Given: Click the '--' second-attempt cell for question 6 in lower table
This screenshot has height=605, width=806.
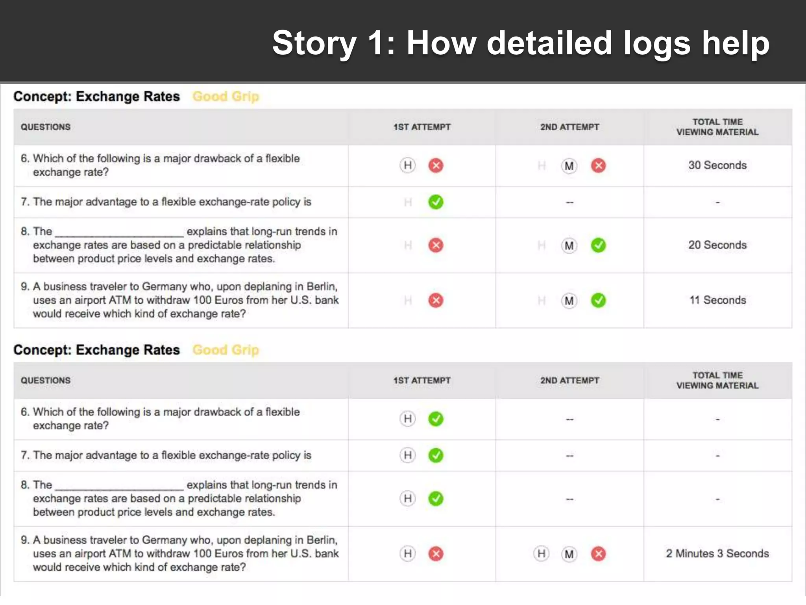Looking at the screenshot, I should tap(569, 419).
